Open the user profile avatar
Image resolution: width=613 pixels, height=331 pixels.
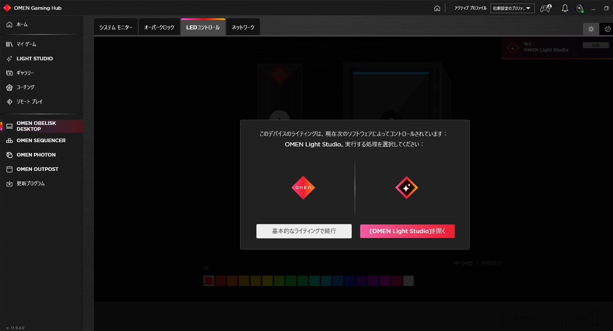click(579, 8)
